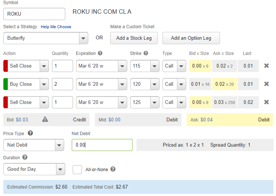This screenshot has width=276, height=196.
Task: Open the Expiration help icon
Action: click(x=100, y=53)
